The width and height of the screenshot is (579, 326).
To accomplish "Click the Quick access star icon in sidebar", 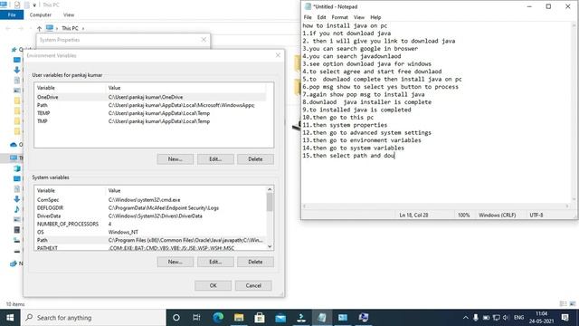I will [x=14, y=49].
